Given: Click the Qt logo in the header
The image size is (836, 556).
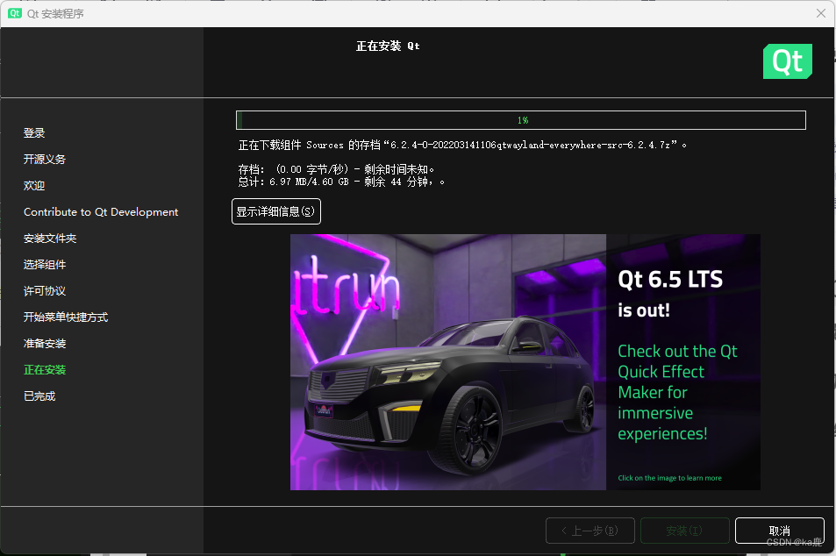Looking at the screenshot, I should [788, 61].
